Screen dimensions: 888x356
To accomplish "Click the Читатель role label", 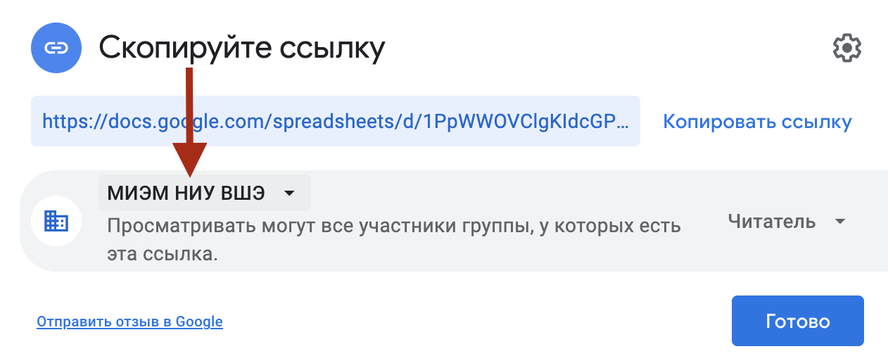I will point(771,222).
